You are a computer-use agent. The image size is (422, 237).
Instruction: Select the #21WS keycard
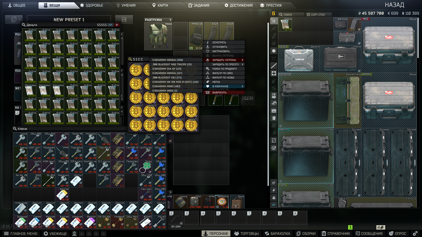(x=145, y=222)
